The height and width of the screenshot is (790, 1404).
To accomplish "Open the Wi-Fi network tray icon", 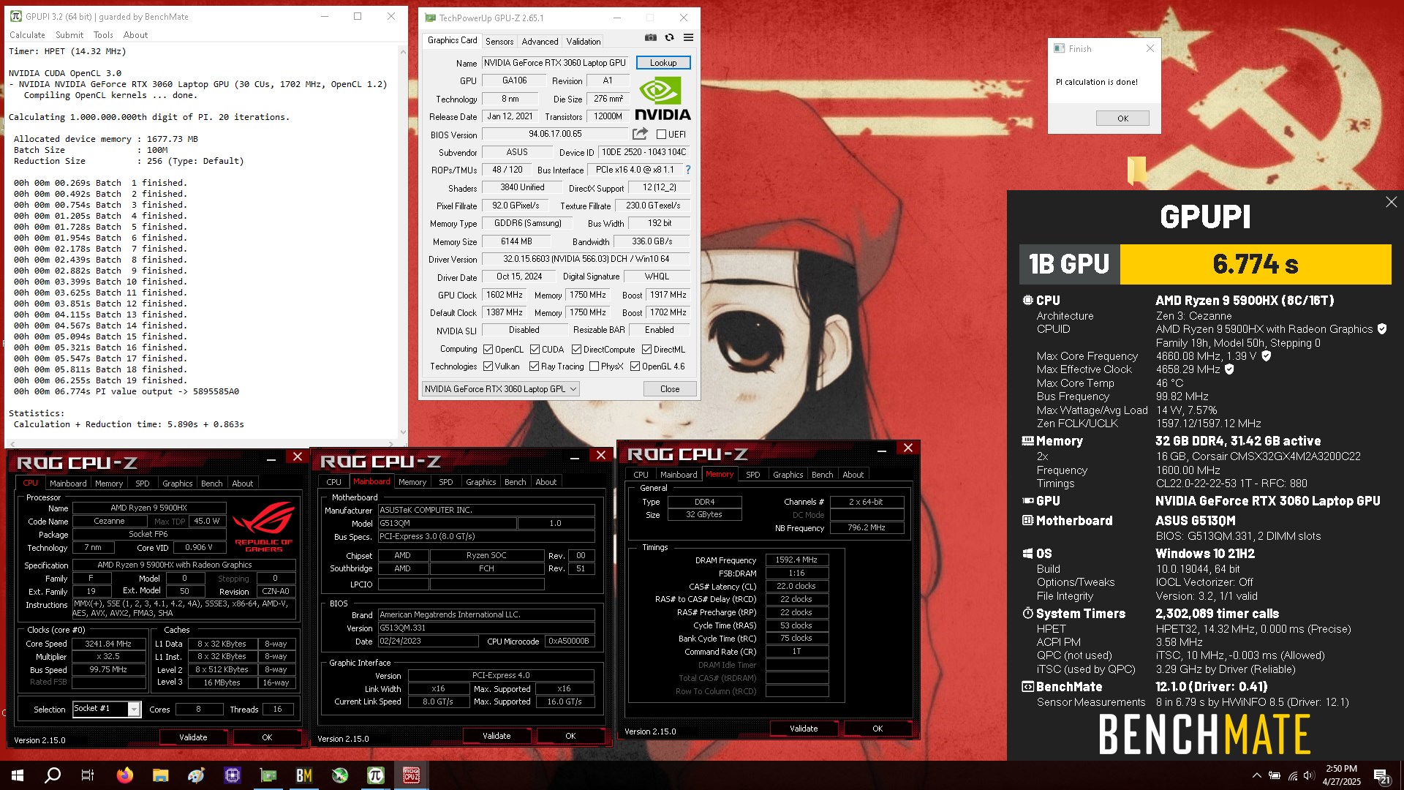I will [x=1292, y=775].
